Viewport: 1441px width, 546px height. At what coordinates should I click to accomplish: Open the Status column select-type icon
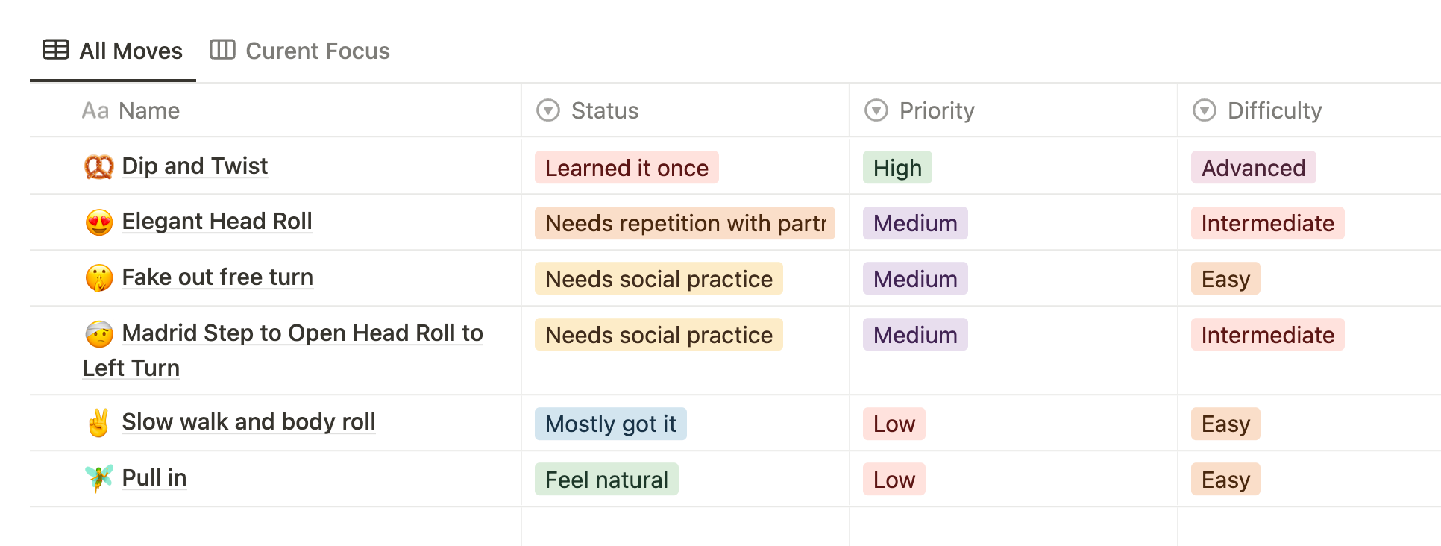(x=548, y=110)
